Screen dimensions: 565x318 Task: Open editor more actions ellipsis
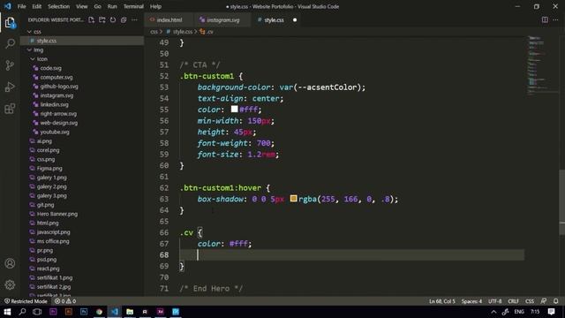tap(555, 19)
